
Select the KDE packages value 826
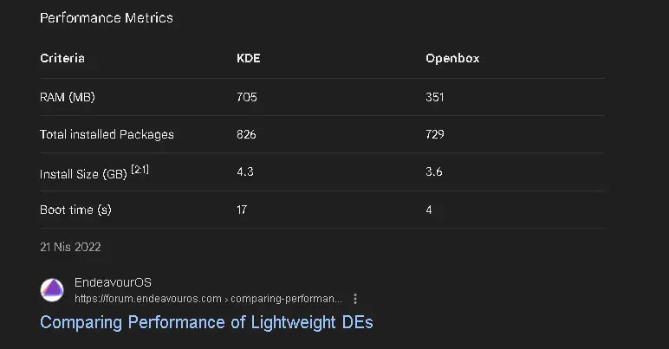(x=247, y=134)
